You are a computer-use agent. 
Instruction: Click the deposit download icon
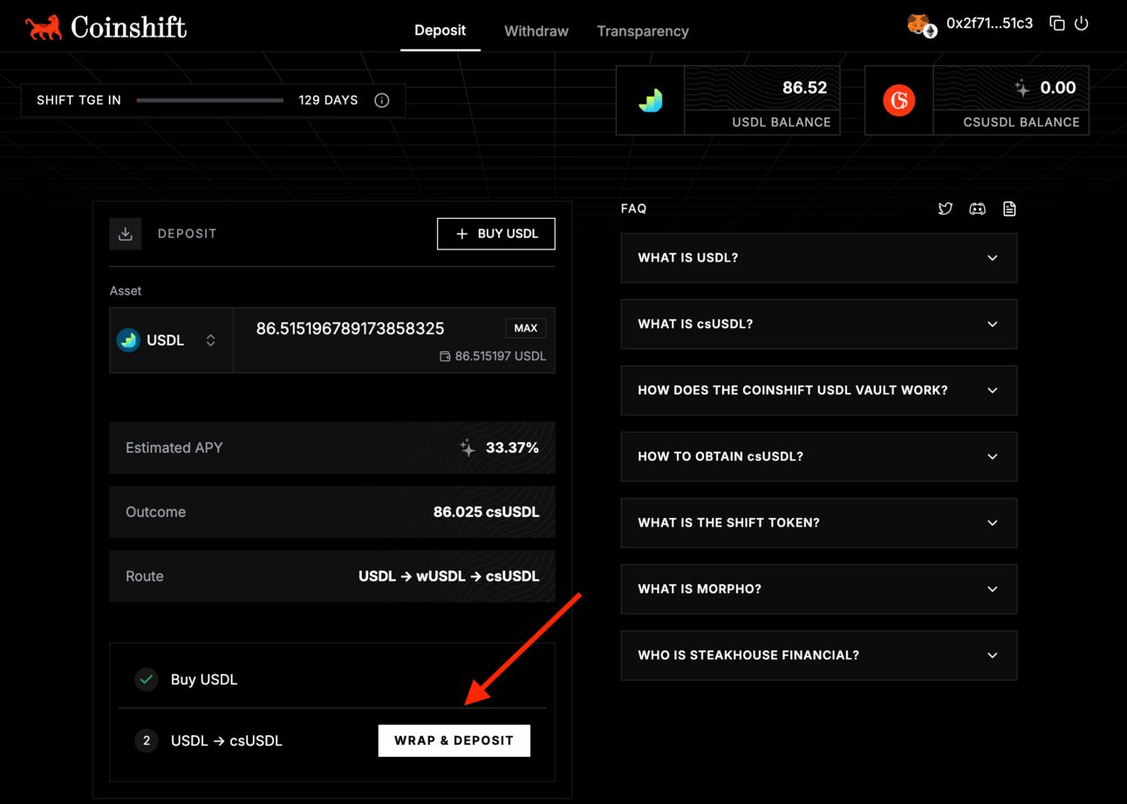[126, 234]
